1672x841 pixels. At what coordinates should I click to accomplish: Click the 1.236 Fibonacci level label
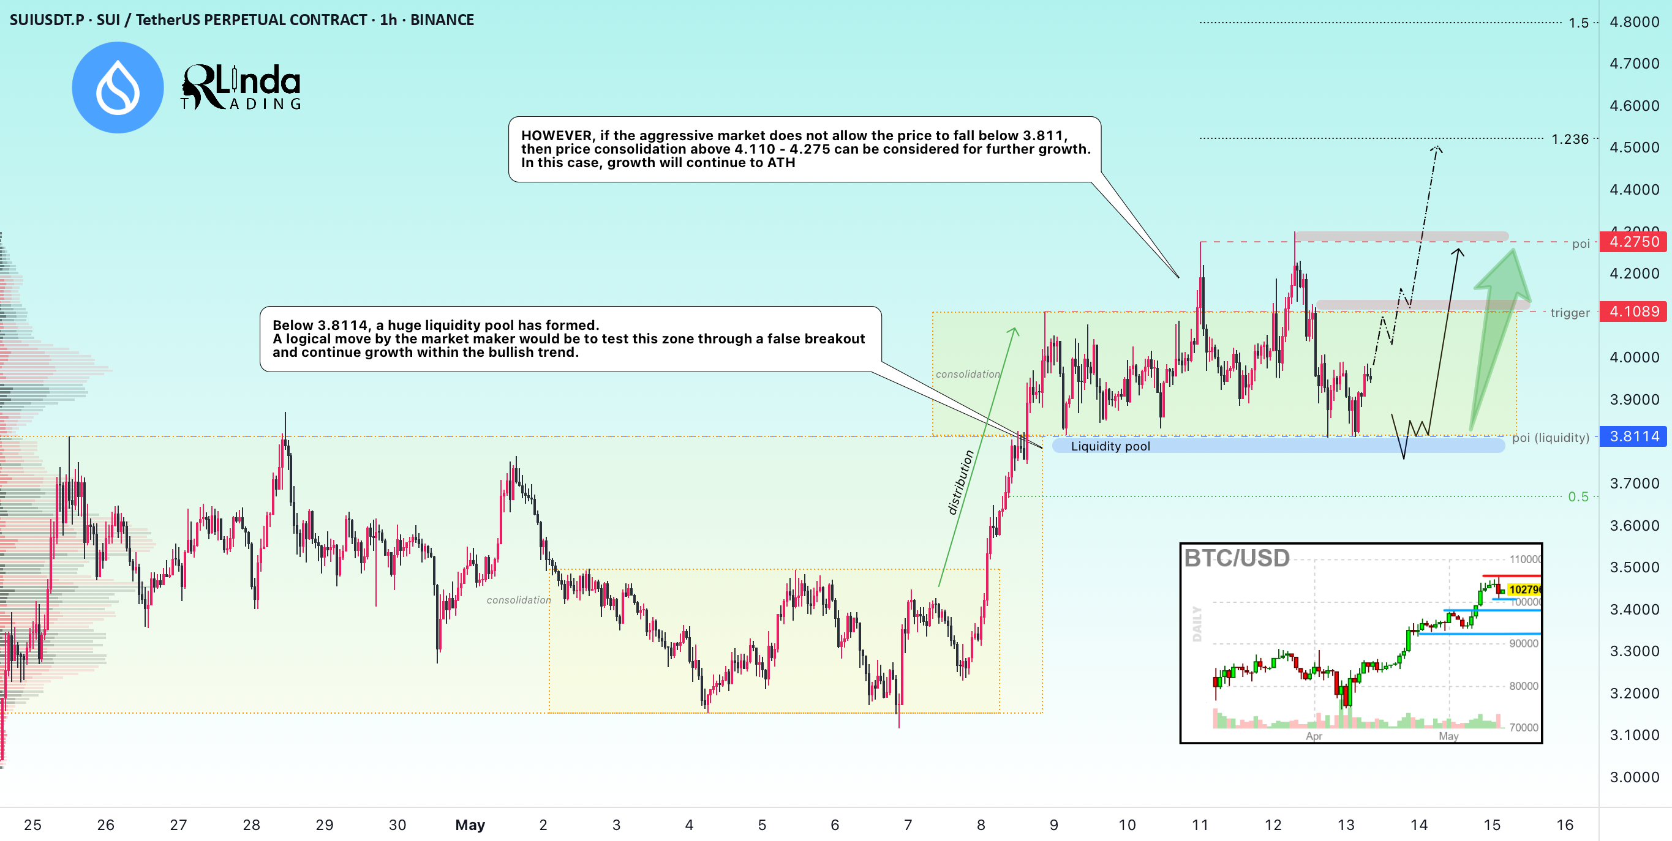coord(1570,139)
